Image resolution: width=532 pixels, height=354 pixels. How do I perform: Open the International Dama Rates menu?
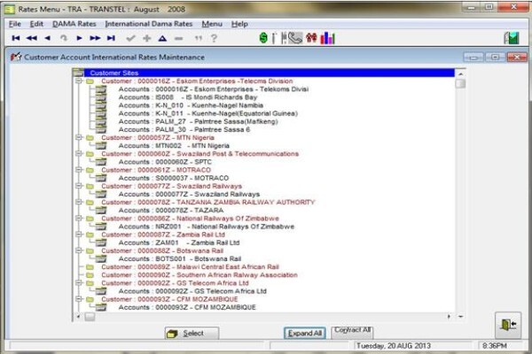[x=149, y=24]
